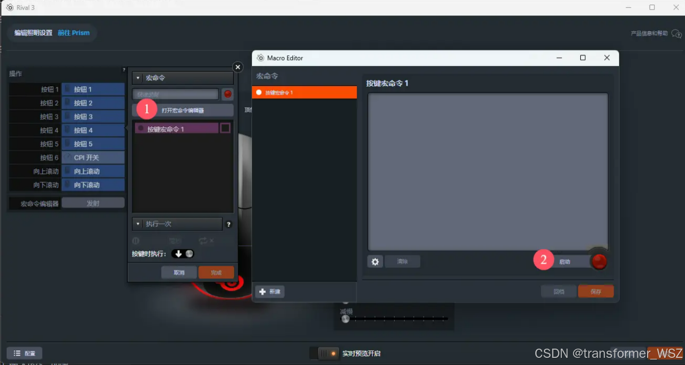
Task: Click the quick record name field
Action: (175, 94)
